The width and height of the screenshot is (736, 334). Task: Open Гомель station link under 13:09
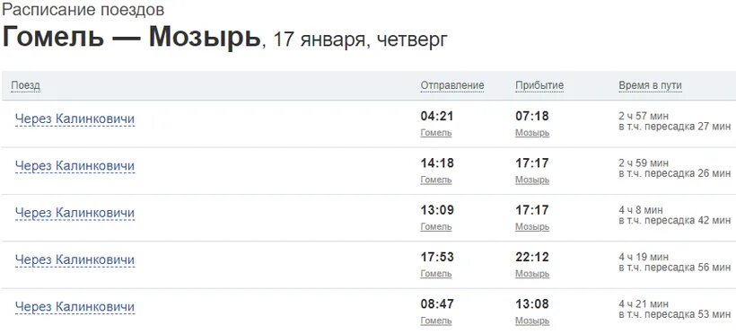[436, 227]
